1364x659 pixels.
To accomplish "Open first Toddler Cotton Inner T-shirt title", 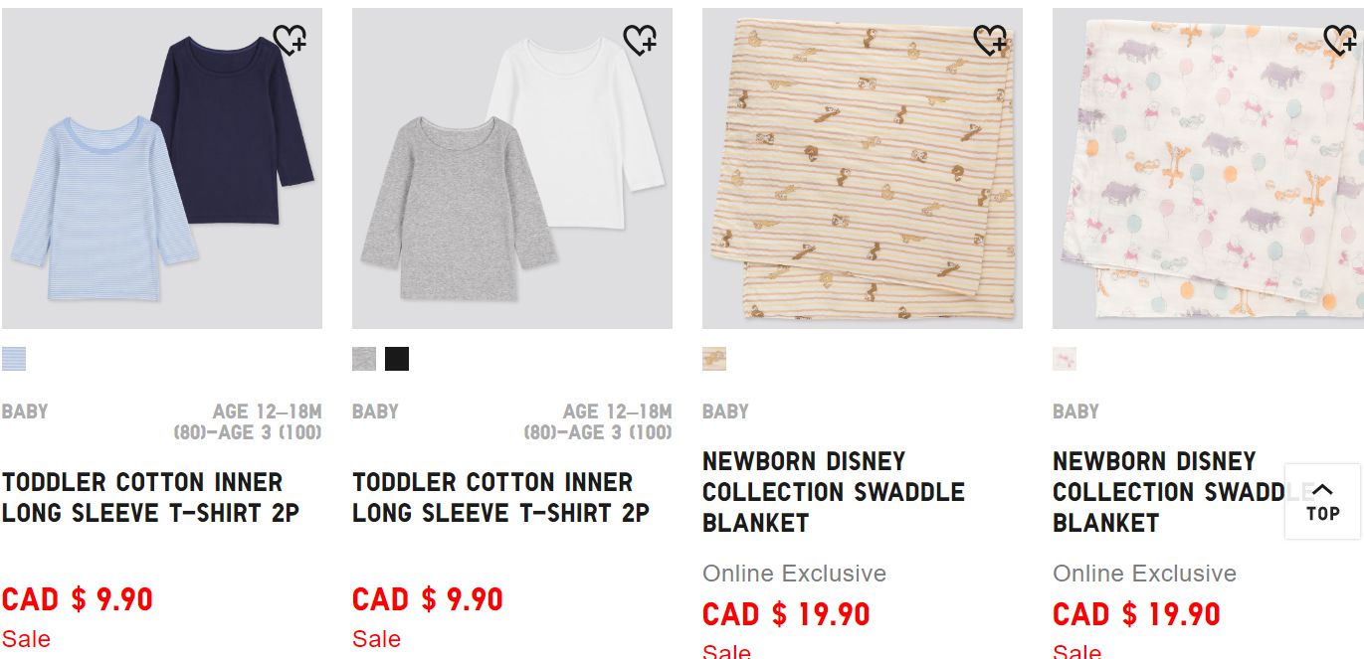I will coord(150,498).
